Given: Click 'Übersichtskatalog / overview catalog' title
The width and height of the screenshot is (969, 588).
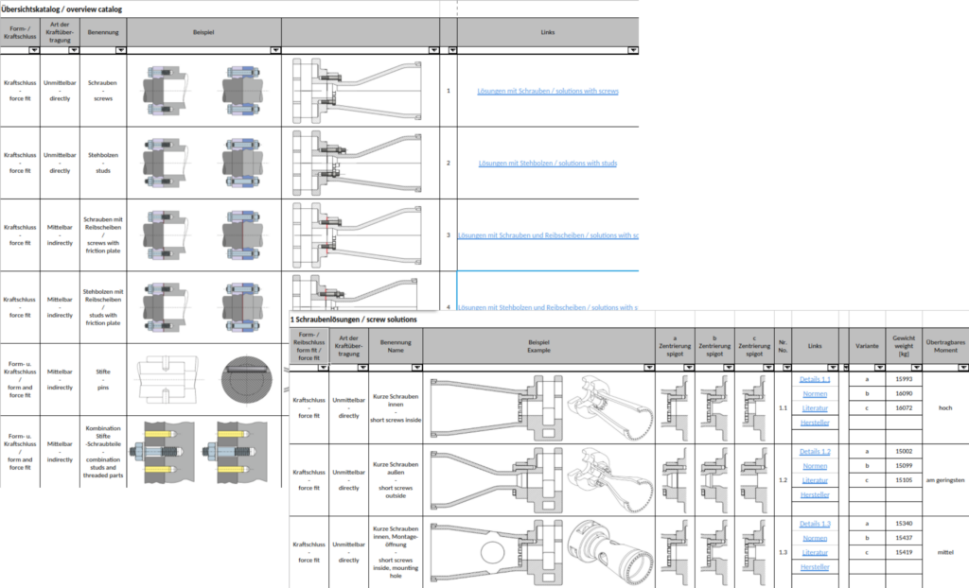Looking at the screenshot, I should pyautogui.click(x=62, y=9).
